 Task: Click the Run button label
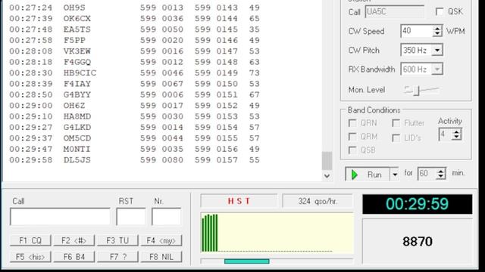374,175
